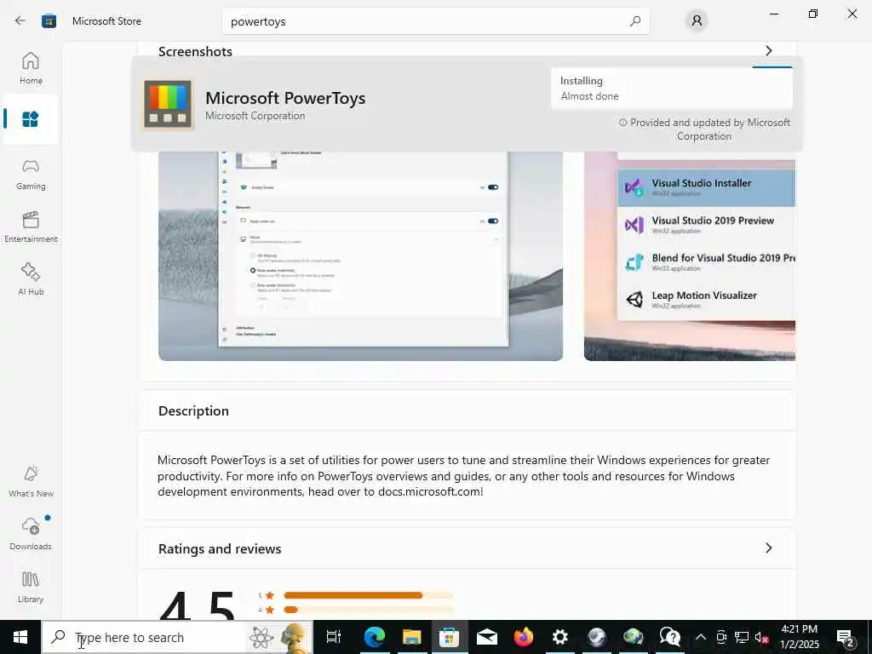
Task: Open Task View on taskbar
Action: click(x=334, y=637)
